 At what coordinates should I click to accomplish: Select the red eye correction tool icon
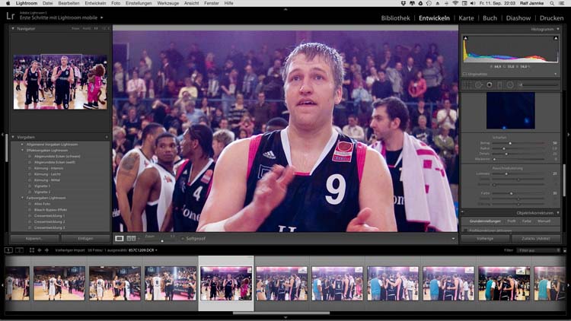pyautogui.click(x=490, y=84)
